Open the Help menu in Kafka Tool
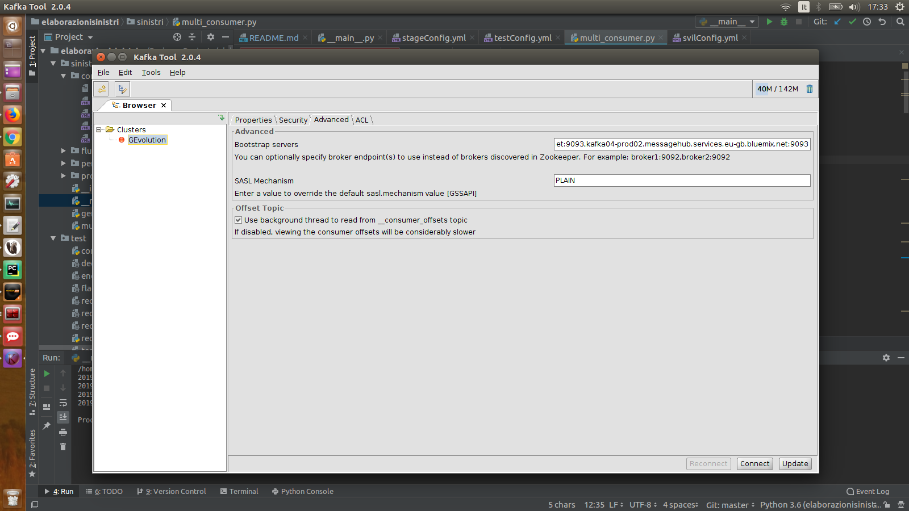This screenshot has width=909, height=511. pyautogui.click(x=177, y=72)
